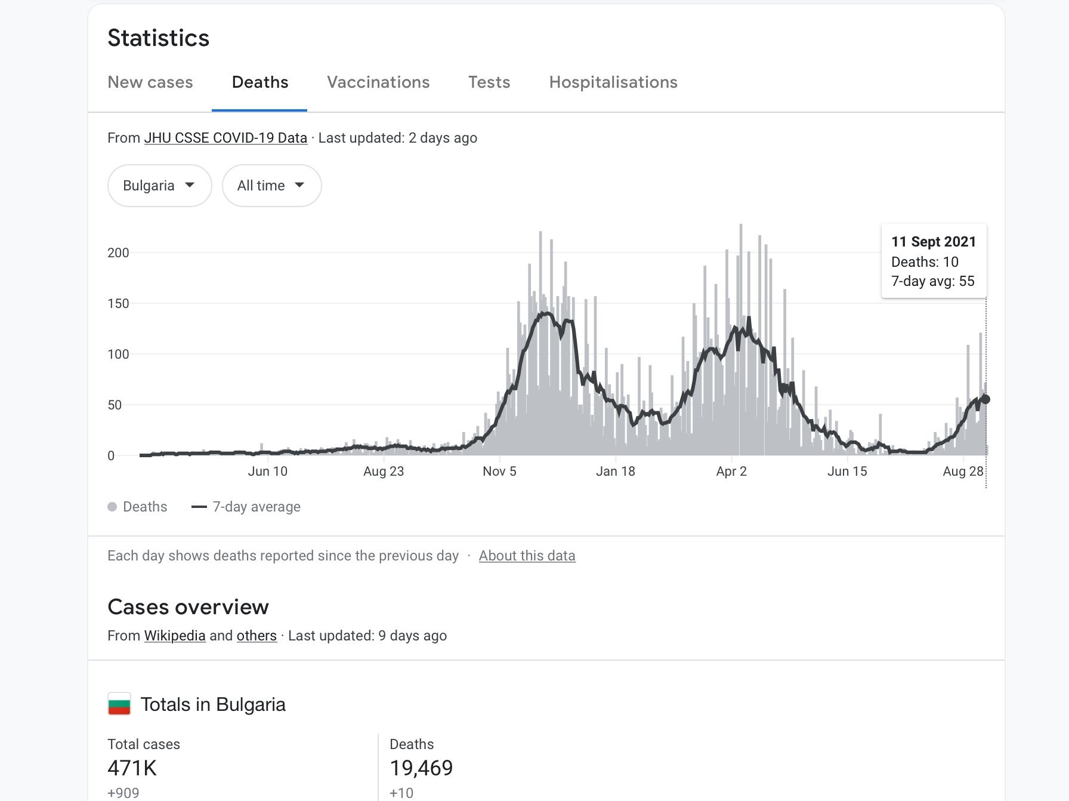This screenshot has width=1069, height=801.
Task: View the Hospitalisations tab
Action: click(613, 82)
